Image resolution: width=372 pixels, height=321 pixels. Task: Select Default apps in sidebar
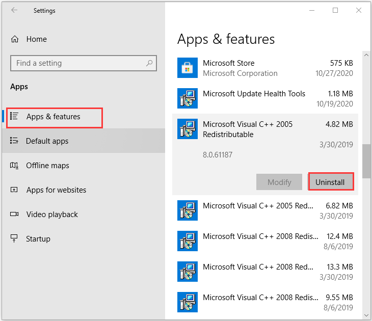(x=84, y=141)
